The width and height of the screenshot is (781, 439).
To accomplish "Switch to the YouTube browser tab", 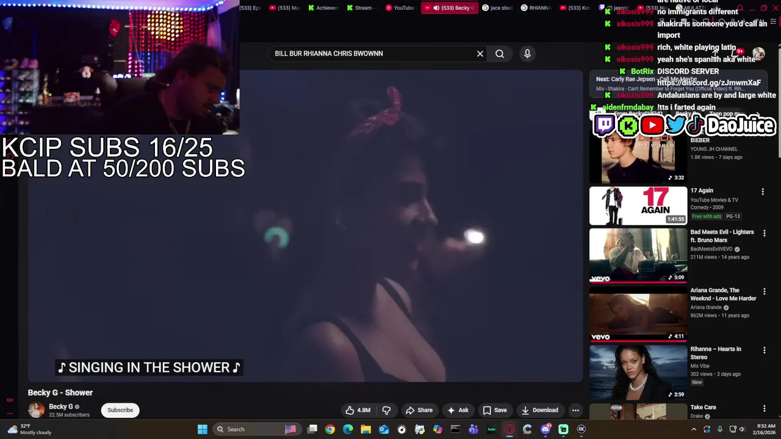I will click(400, 8).
